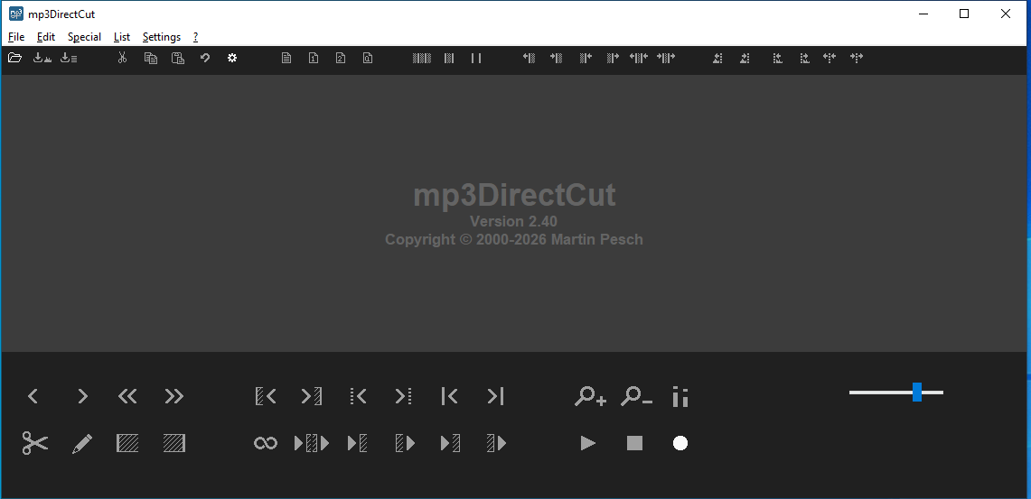Click the copy icon in the top toolbar
The image size is (1031, 499).
pyautogui.click(x=151, y=58)
